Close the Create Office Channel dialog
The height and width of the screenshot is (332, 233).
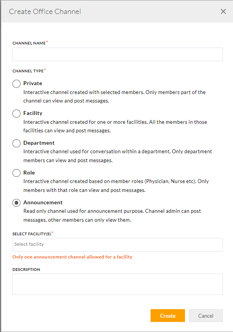pyautogui.click(x=223, y=12)
